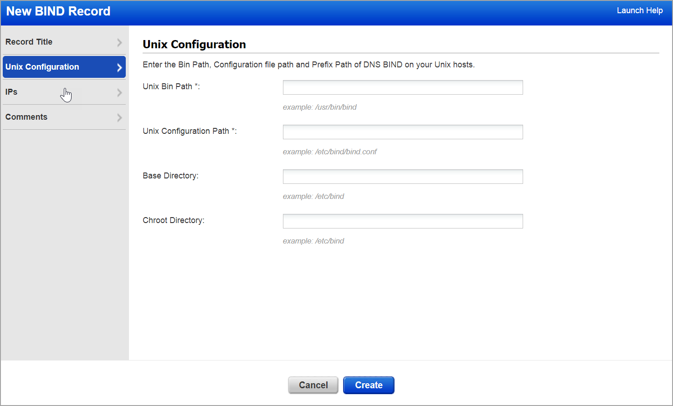
Task: Click the 'Enter the Bin Path' instruction text
Action: [x=308, y=65]
